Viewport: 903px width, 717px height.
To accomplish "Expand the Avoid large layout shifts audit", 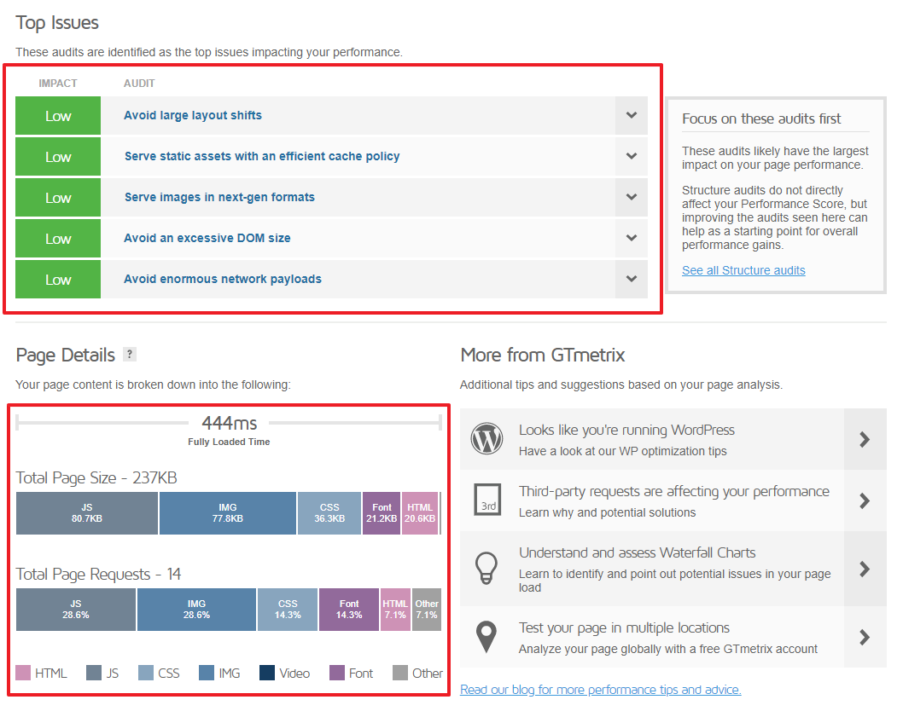I will 632,115.
